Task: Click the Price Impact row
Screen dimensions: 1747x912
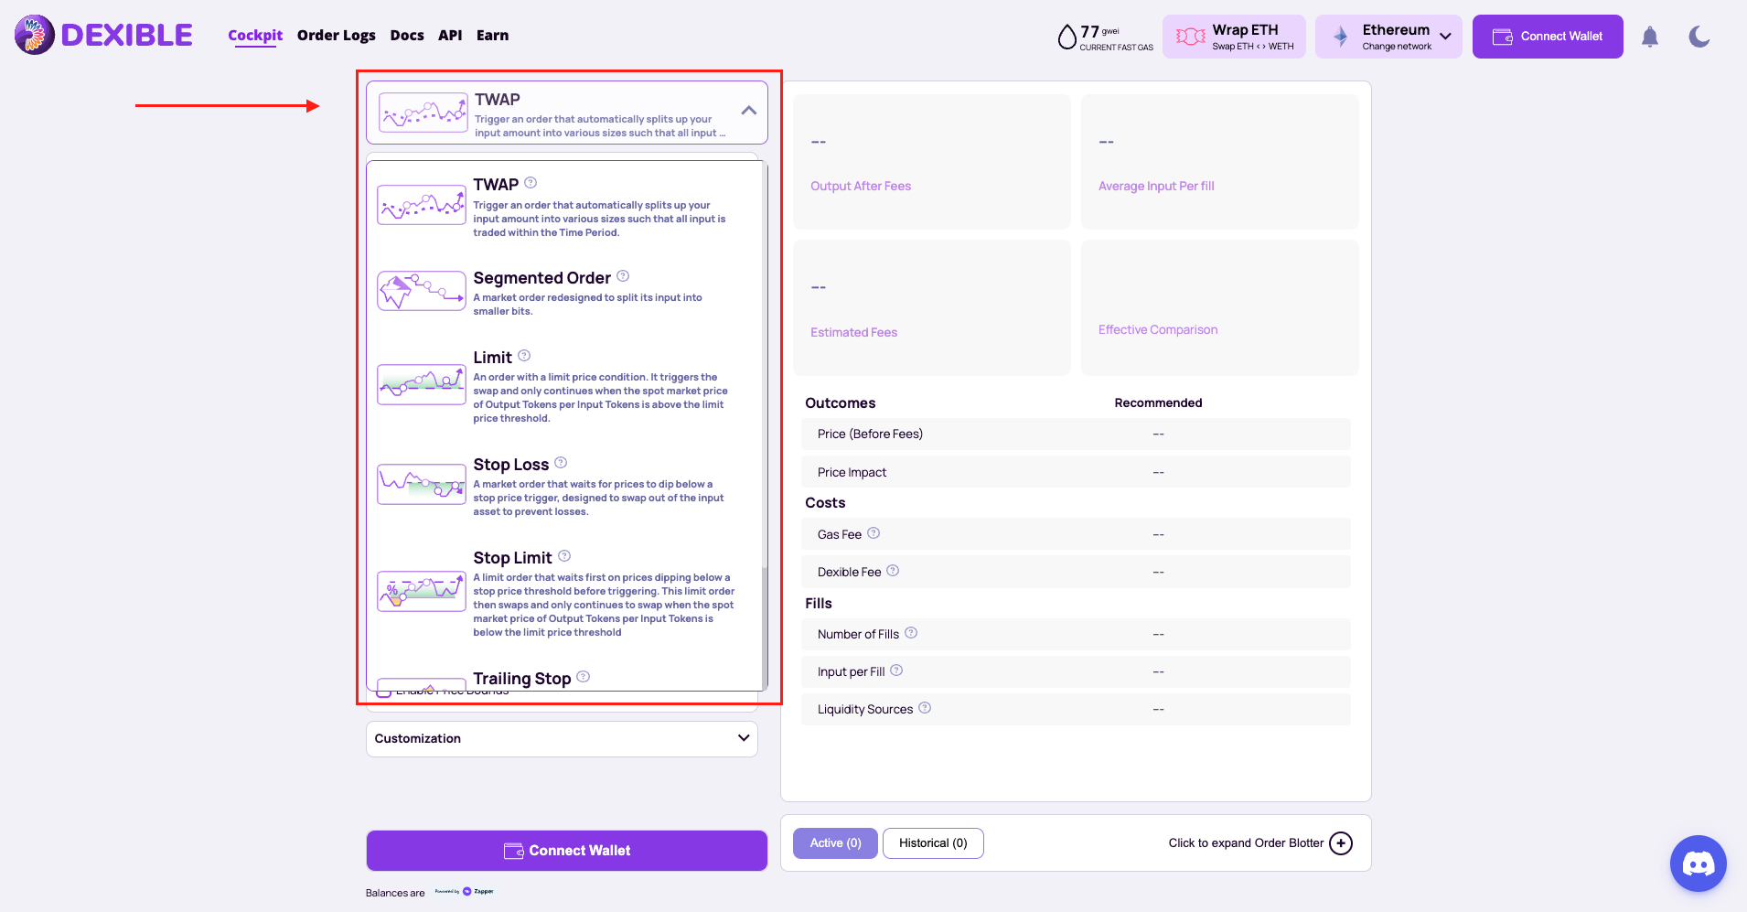Action: [1076, 472]
